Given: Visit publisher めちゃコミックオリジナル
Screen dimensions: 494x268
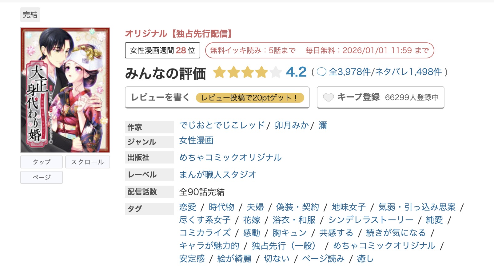Looking at the screenshot, I should click(x=230, y=157).
